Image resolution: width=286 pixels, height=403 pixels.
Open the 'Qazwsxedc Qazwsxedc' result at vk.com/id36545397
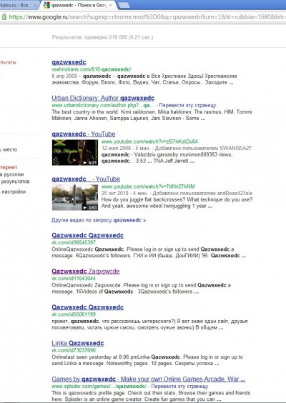tap(88, 236)
